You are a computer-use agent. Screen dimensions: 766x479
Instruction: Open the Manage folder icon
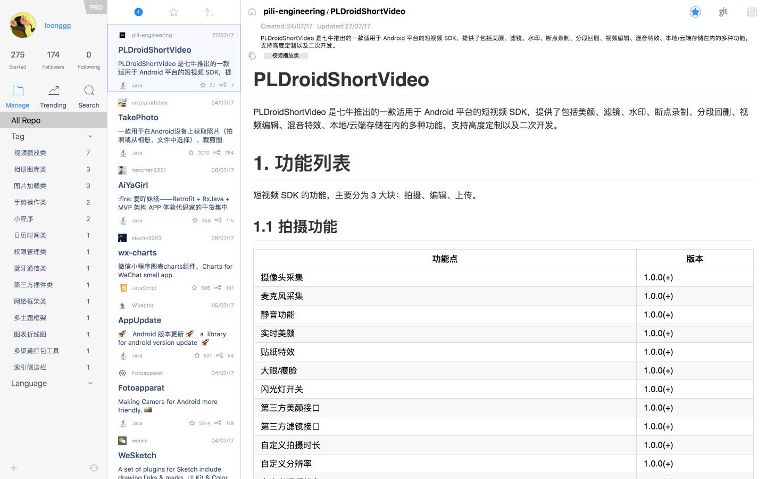click(x=18, y=90)
